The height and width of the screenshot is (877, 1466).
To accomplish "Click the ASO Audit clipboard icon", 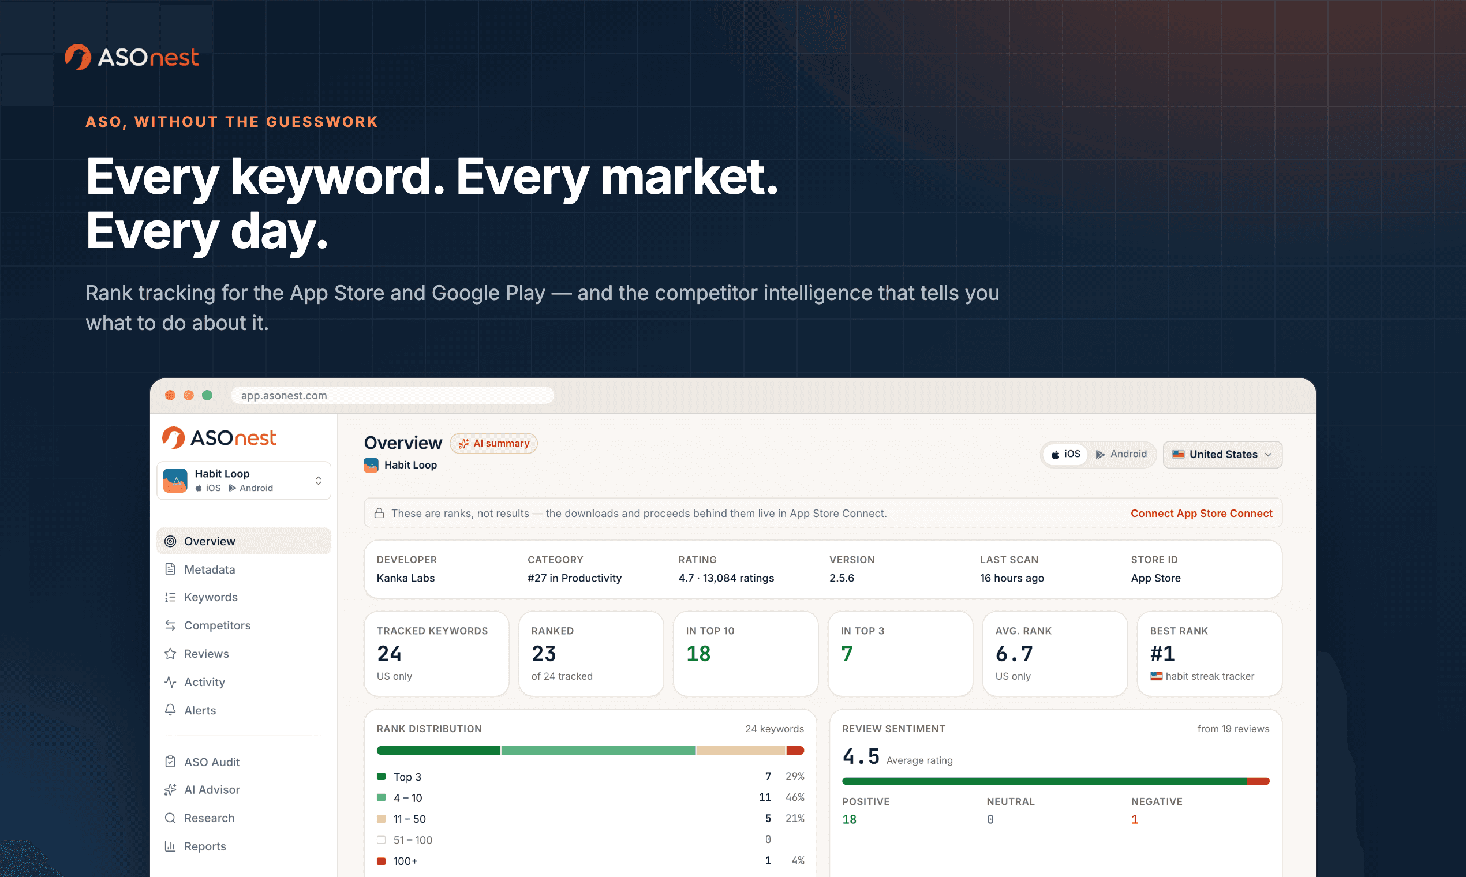I will 170,762.
